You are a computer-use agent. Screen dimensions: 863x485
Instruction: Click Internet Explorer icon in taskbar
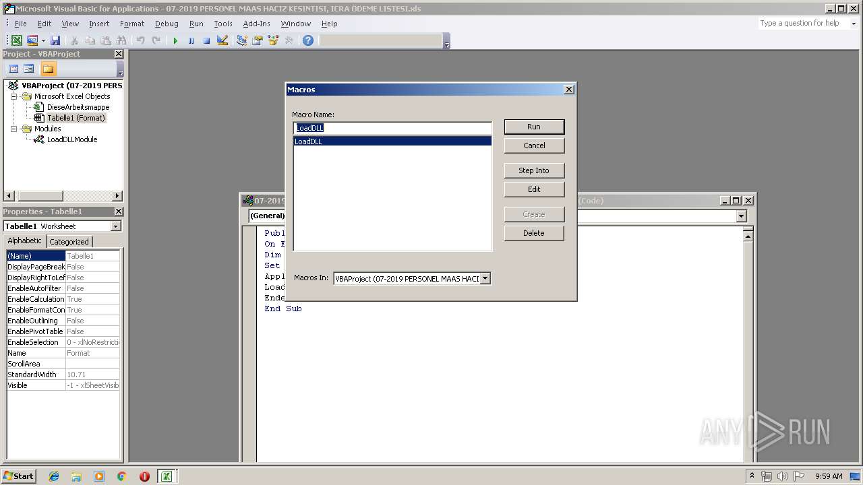pyautogui.click(x=54, y=476)
